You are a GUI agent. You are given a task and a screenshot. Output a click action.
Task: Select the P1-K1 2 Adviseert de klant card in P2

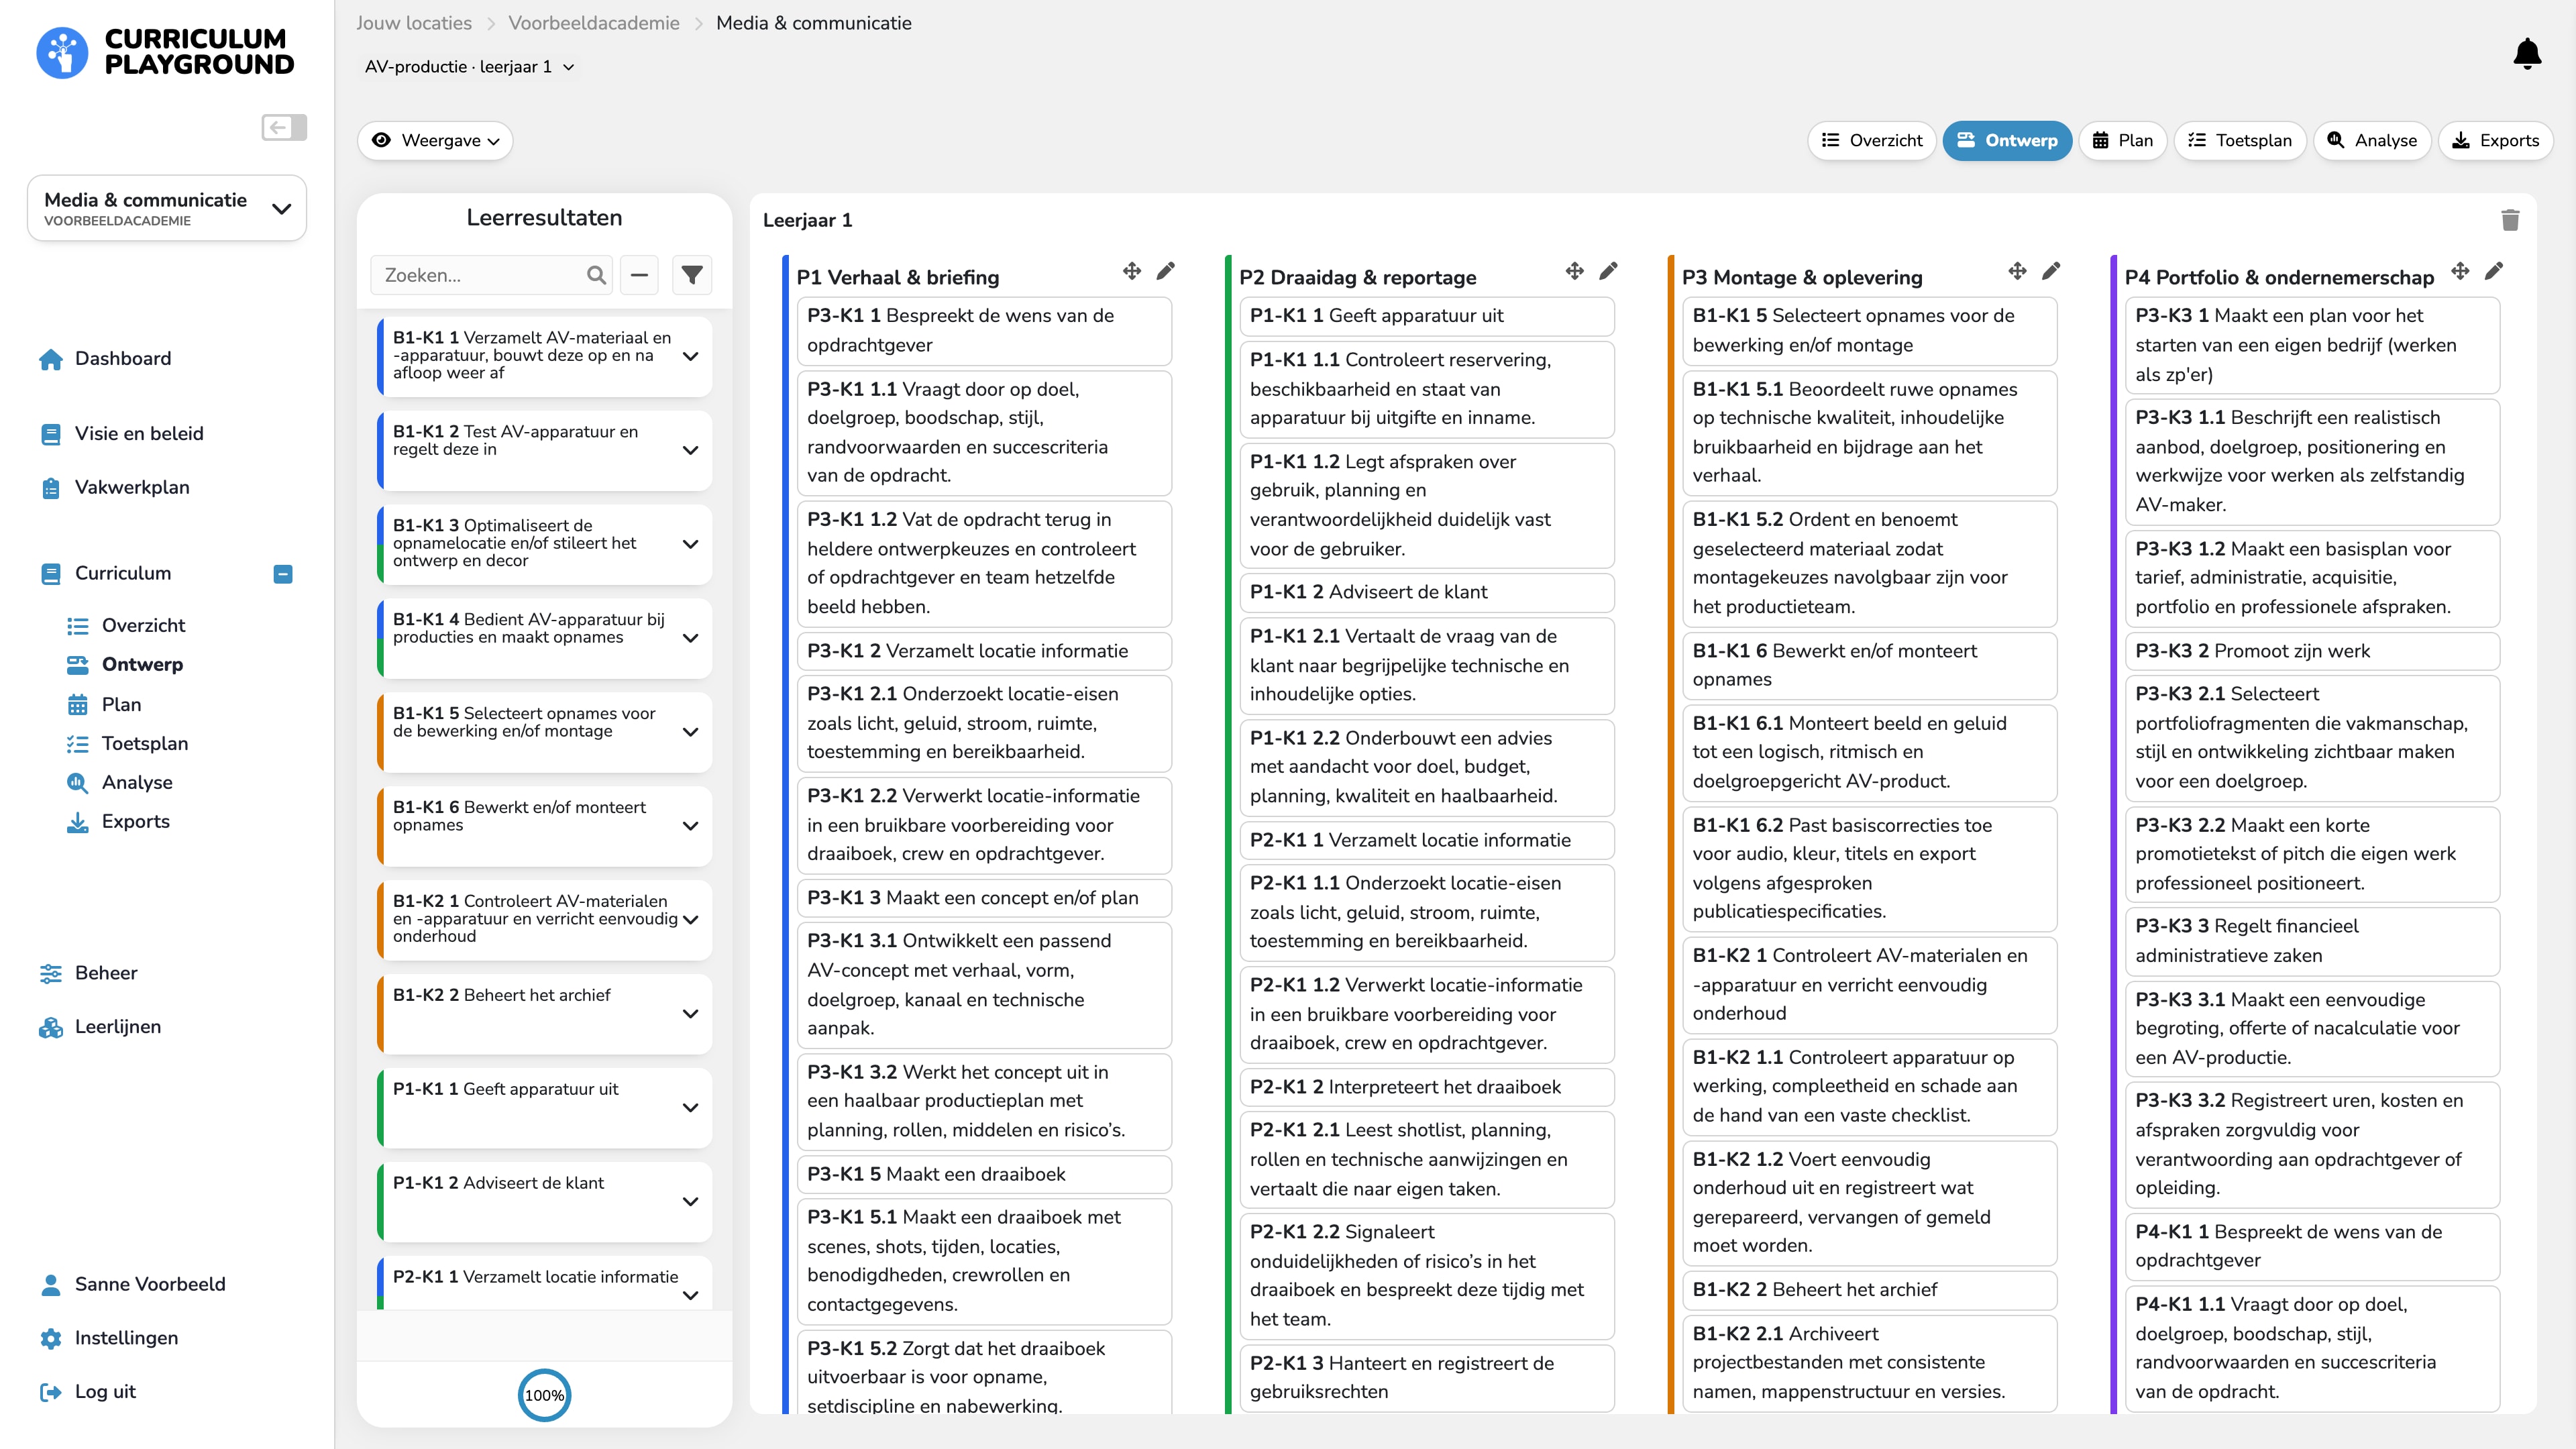click(1427, 592)
